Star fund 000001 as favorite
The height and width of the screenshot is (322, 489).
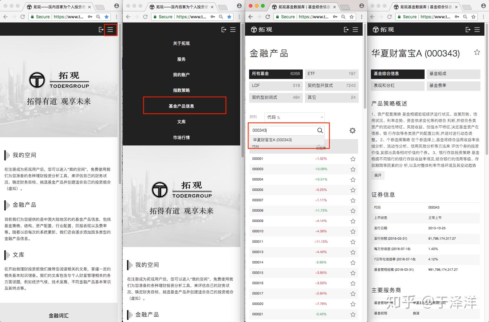click(x=353, y=159)
